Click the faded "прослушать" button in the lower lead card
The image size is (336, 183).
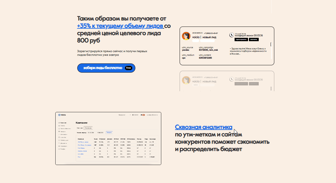[241, 84]
